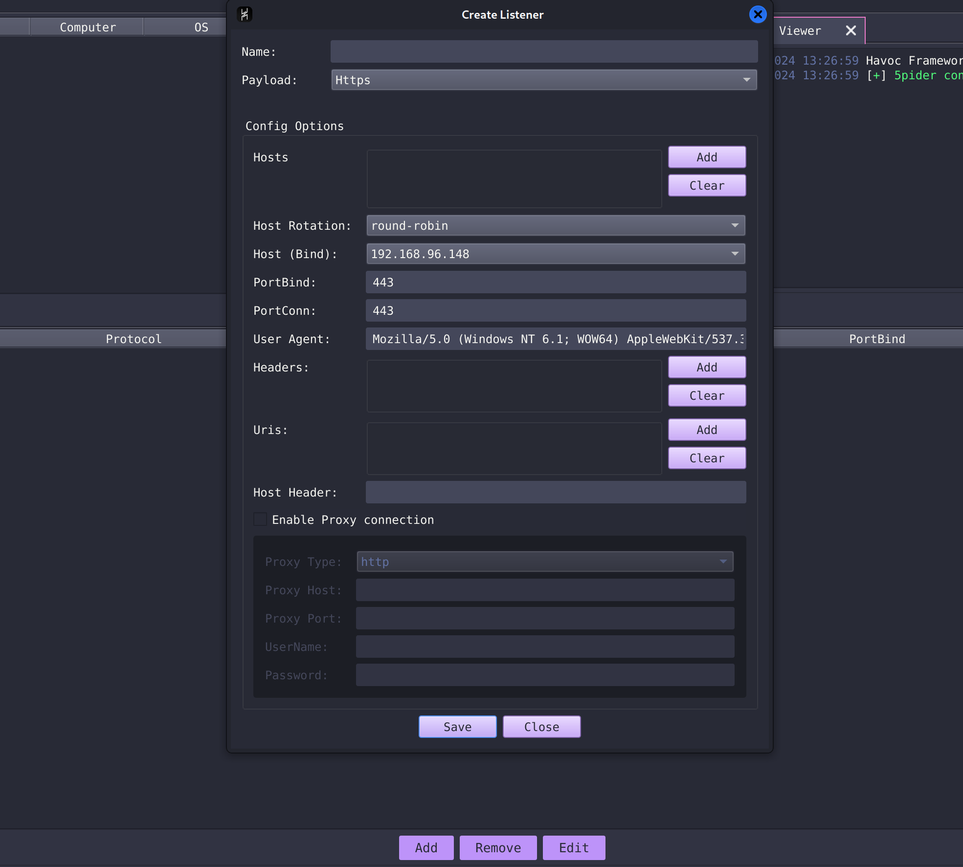Click the PortBind input field
Image resolution: width=963 pixels, height=867 pixels.
coord(555,282)
